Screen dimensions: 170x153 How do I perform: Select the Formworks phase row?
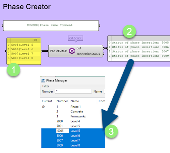pos(73,116)
